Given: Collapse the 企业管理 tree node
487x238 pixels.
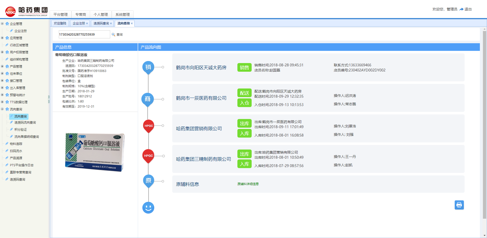Looking at the screenshot, I should (x=2, y=24).
